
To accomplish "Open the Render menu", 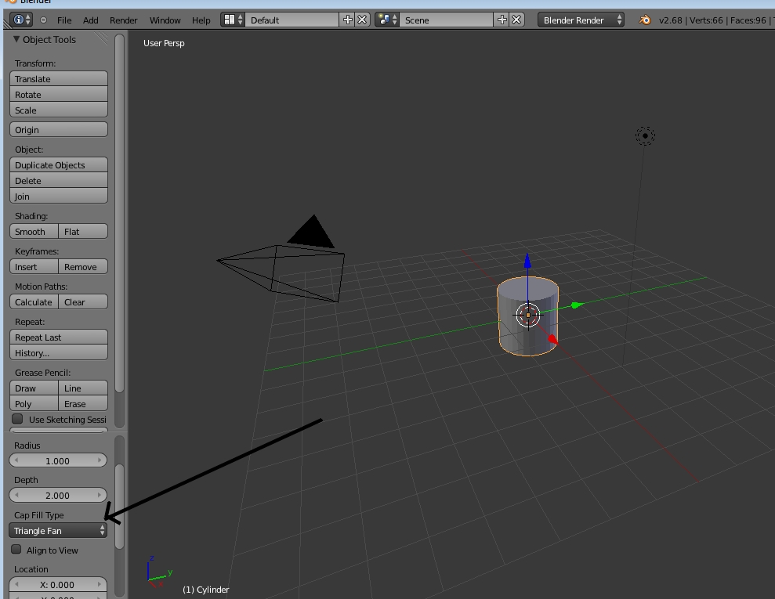I will [x=124, y=20].
